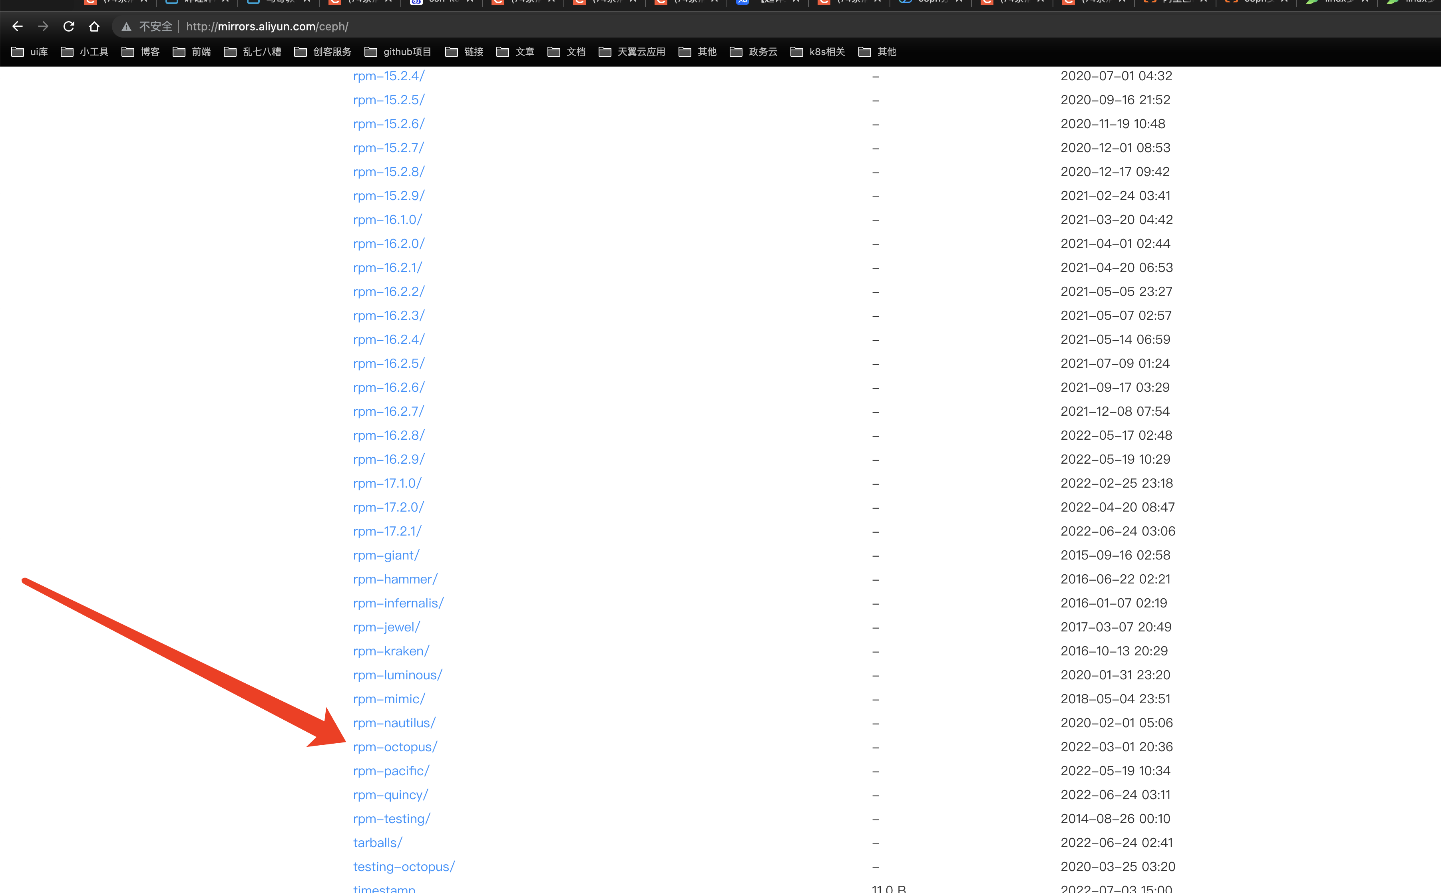
Task: Open the rpm-quincy/ directory link
Action: coord(390,795)
